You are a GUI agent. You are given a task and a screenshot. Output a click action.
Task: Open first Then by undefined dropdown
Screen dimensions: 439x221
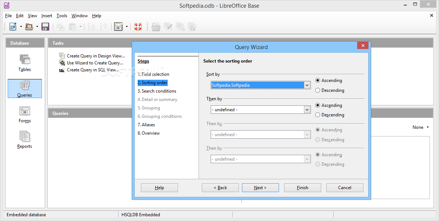(307, 110)
